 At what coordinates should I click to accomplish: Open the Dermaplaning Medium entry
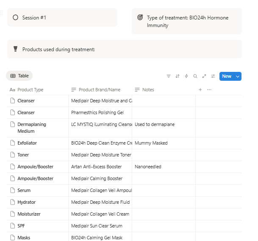[32, 128]
